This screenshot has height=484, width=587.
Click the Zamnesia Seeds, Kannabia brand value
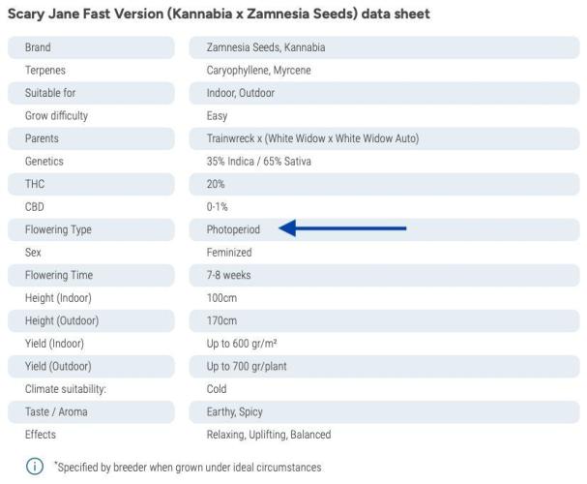pyautogui.click(x=266, y=47)
